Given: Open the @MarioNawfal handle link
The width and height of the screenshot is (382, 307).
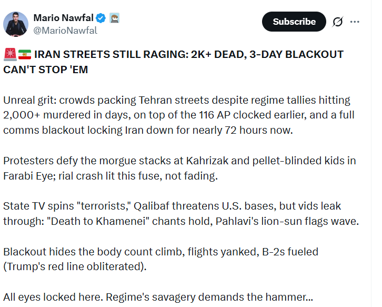Looking at the screenshot, I should click(65, 30).
